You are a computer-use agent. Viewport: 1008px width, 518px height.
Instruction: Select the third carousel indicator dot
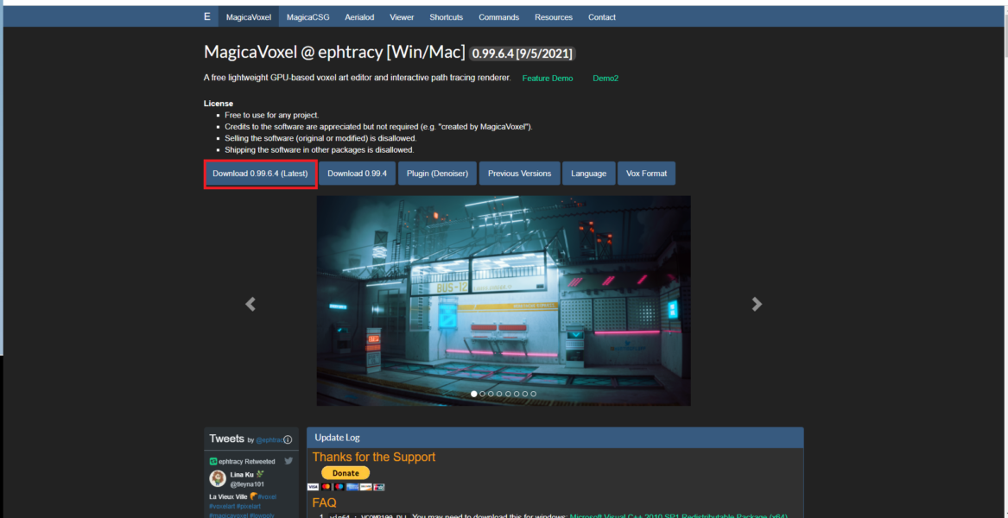point(491,394)
